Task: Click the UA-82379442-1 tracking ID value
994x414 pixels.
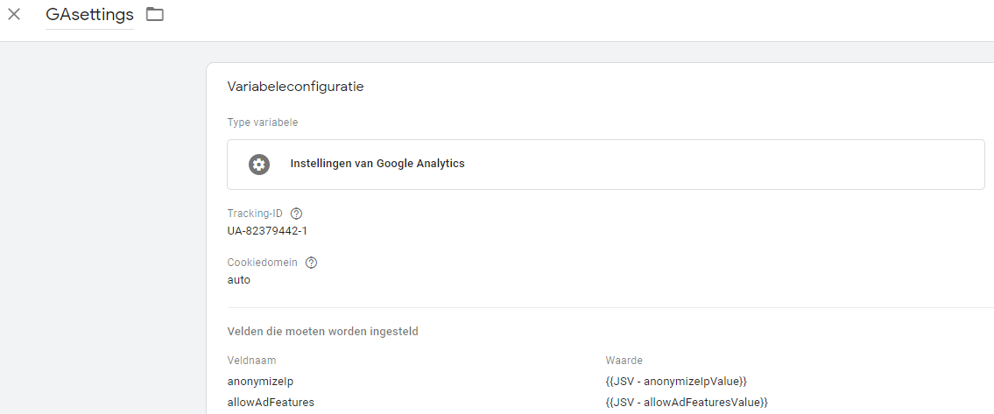Action: 267,231
